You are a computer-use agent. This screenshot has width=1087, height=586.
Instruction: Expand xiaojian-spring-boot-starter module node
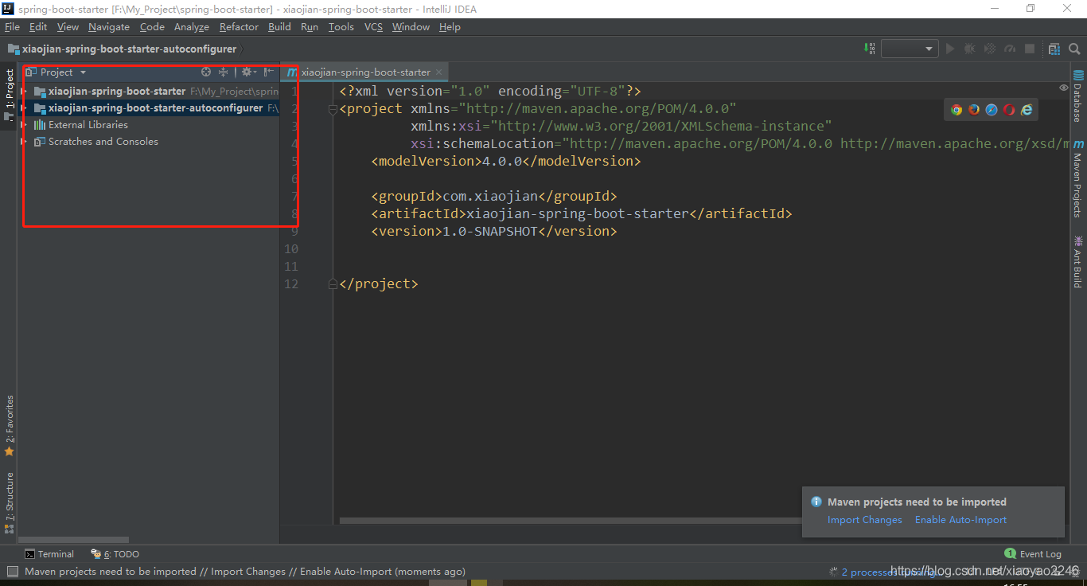click(25, 92)
